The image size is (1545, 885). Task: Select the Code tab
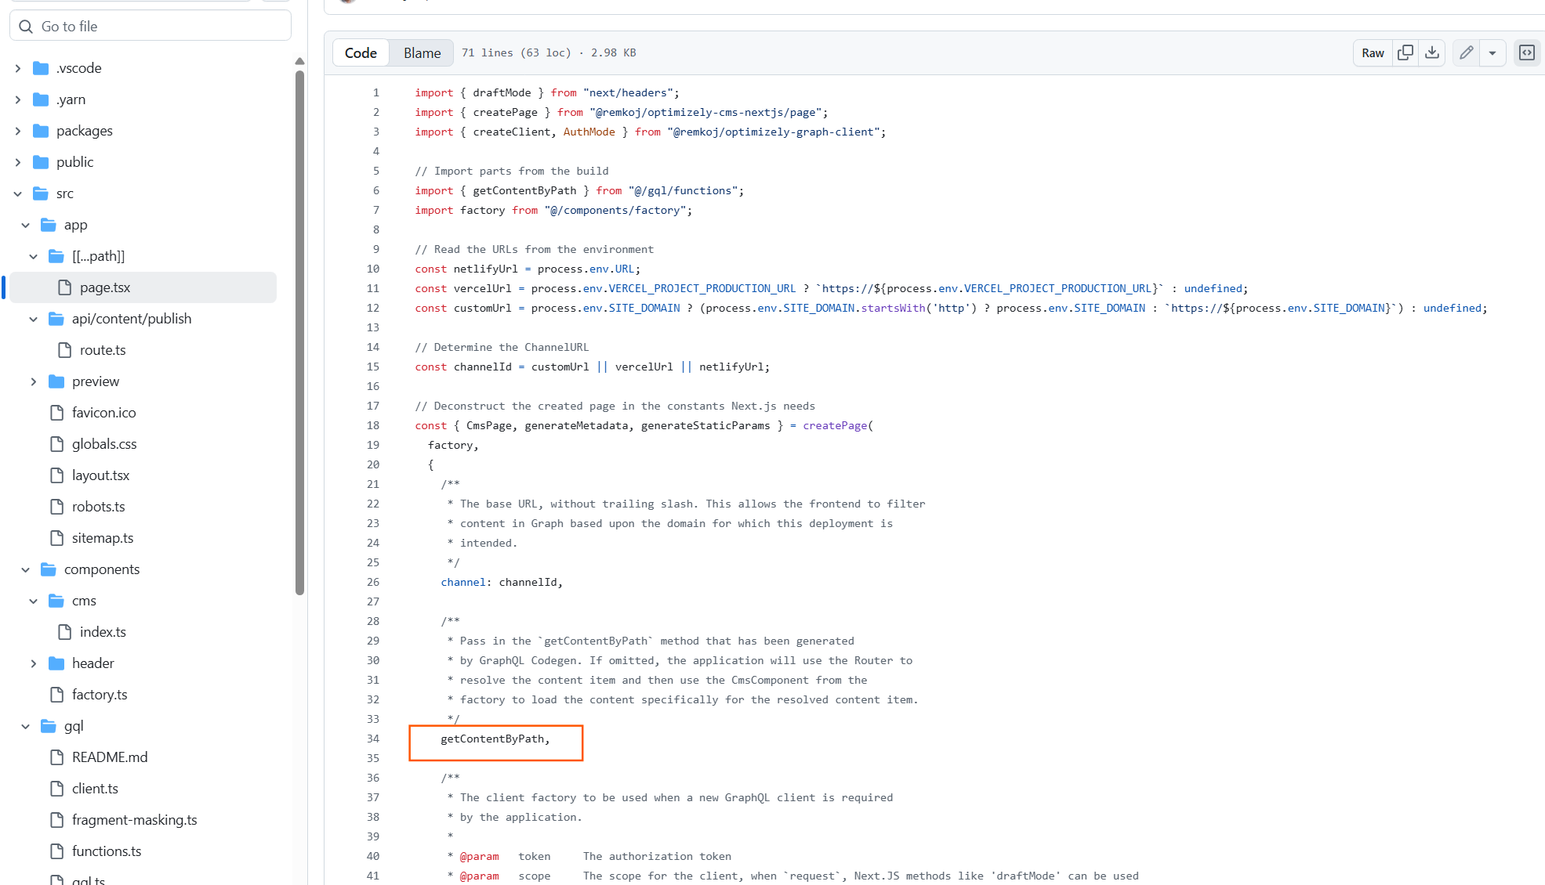click(361, 52)
